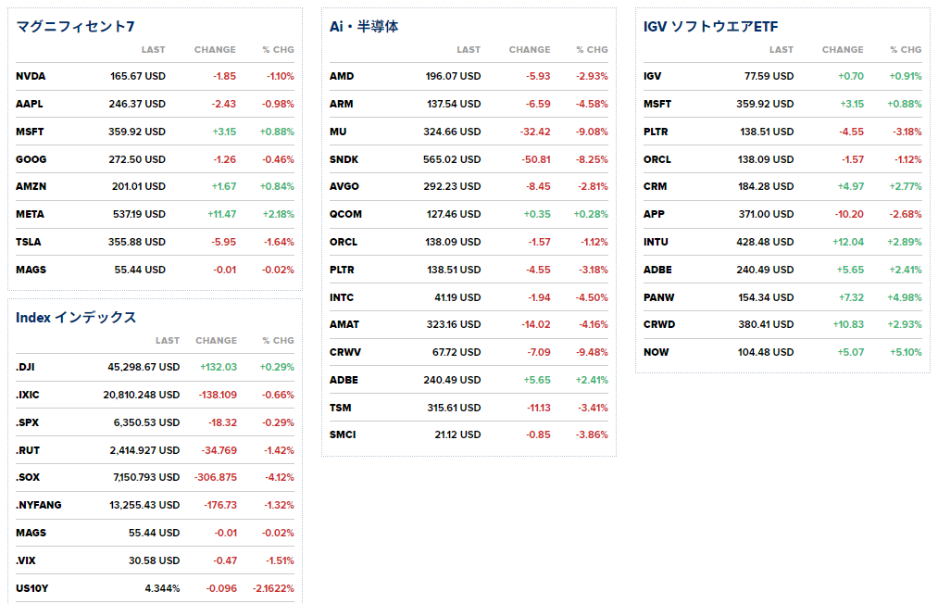Click META last price 537.19 USD
Screen dimensions: 938x604
(x=140, y=214)
